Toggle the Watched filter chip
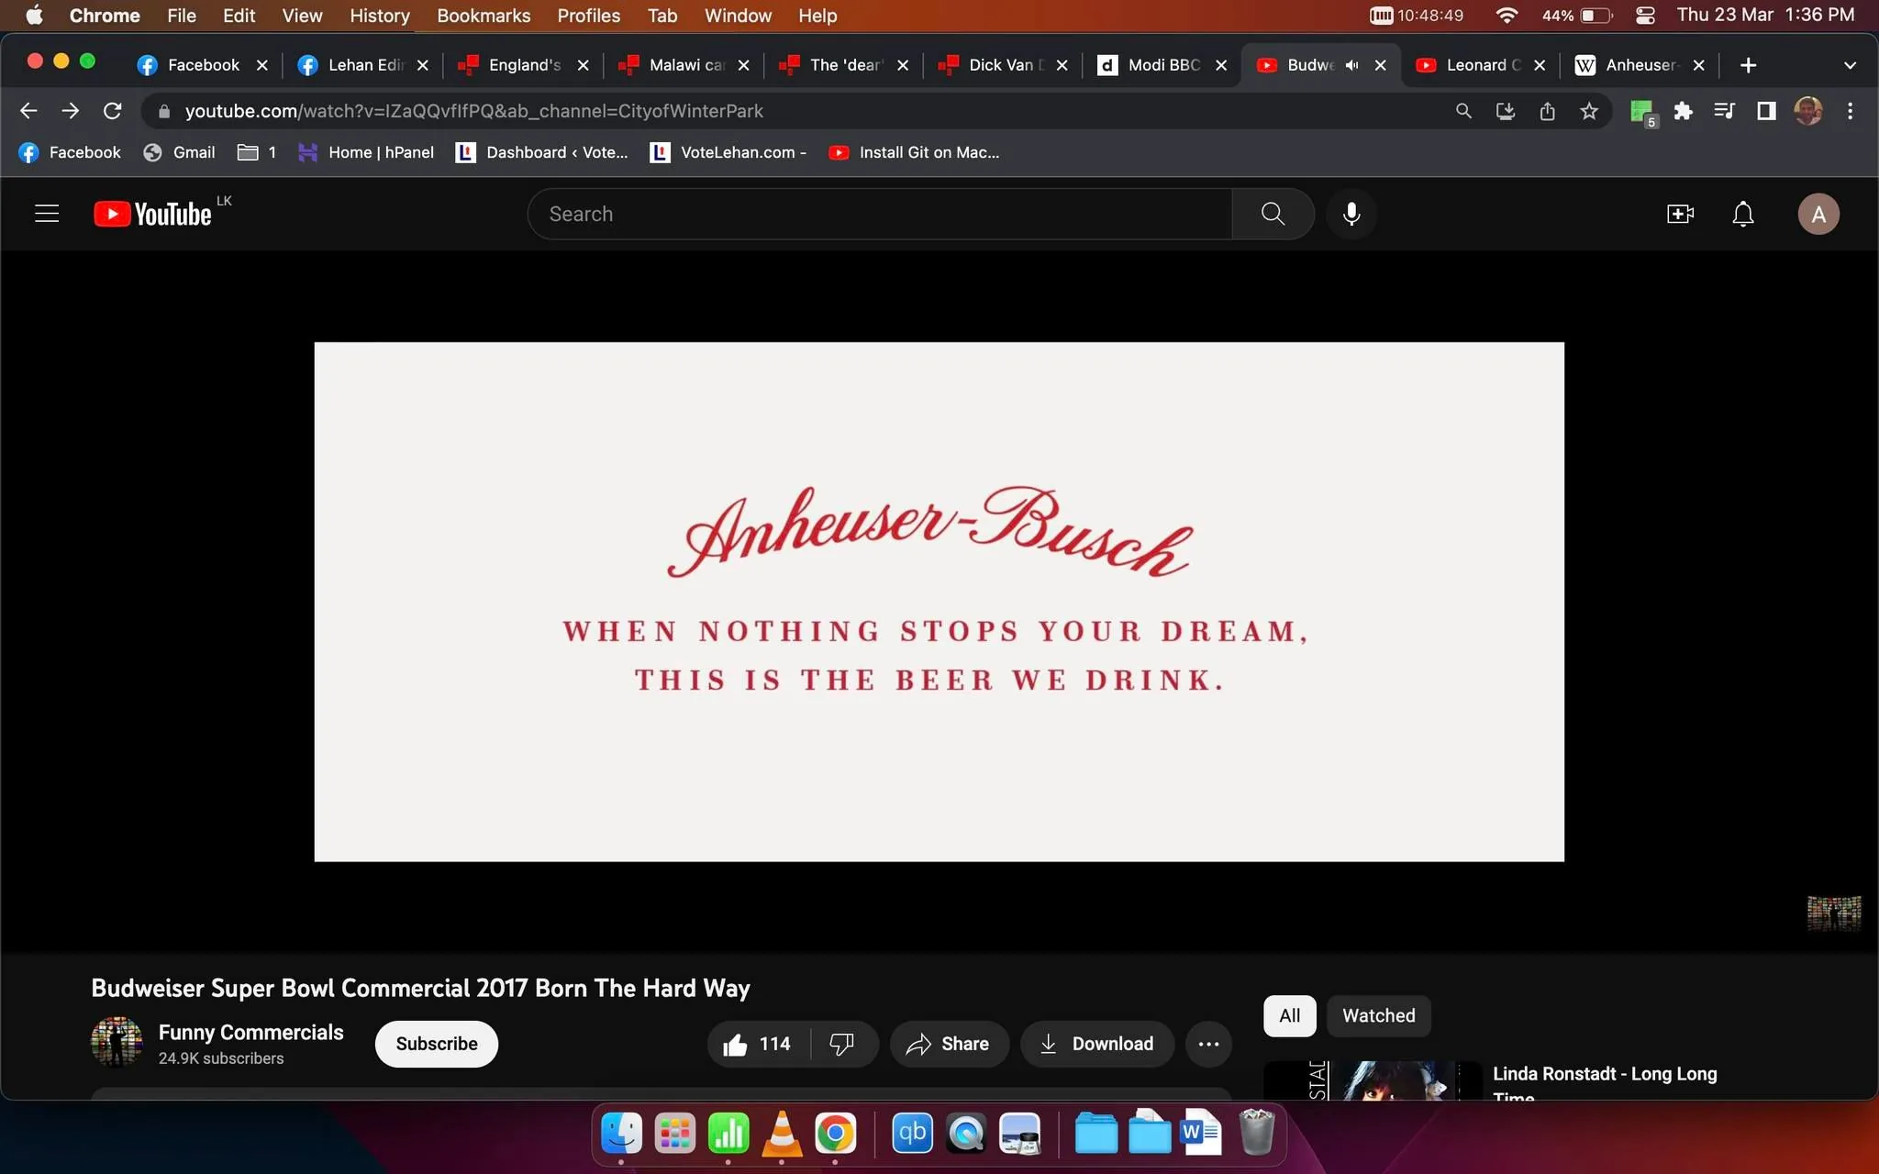 [x=1379, y=1015]
